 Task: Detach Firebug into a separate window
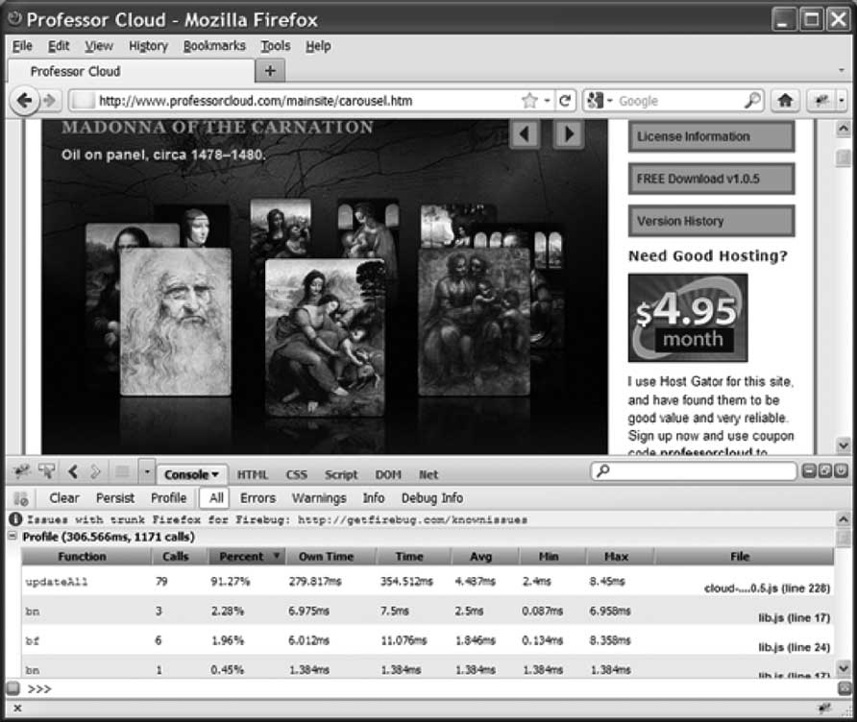point(825,470)
